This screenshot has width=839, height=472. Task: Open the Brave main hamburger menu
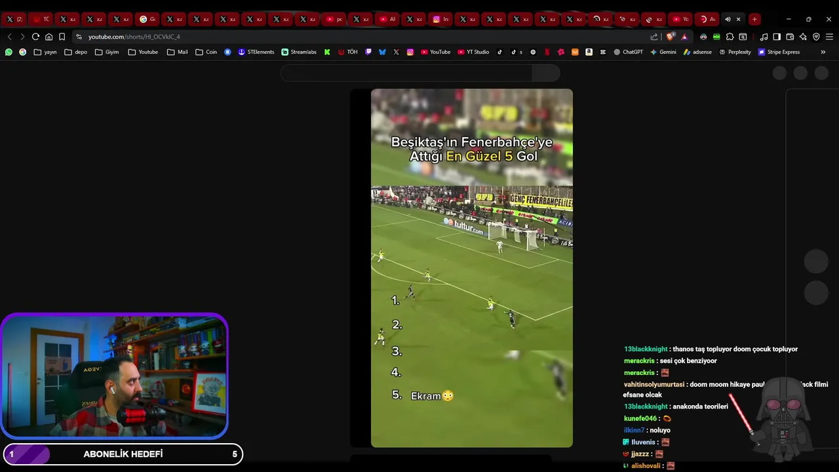[829, 37]
